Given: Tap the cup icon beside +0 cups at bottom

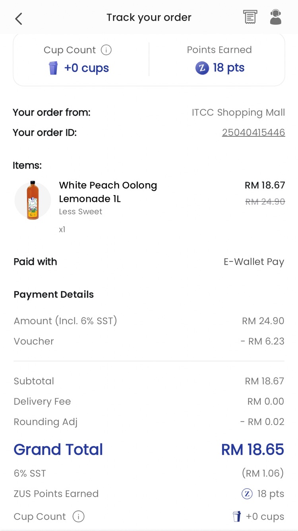Looking at the screenshot, I should point(237,517).
